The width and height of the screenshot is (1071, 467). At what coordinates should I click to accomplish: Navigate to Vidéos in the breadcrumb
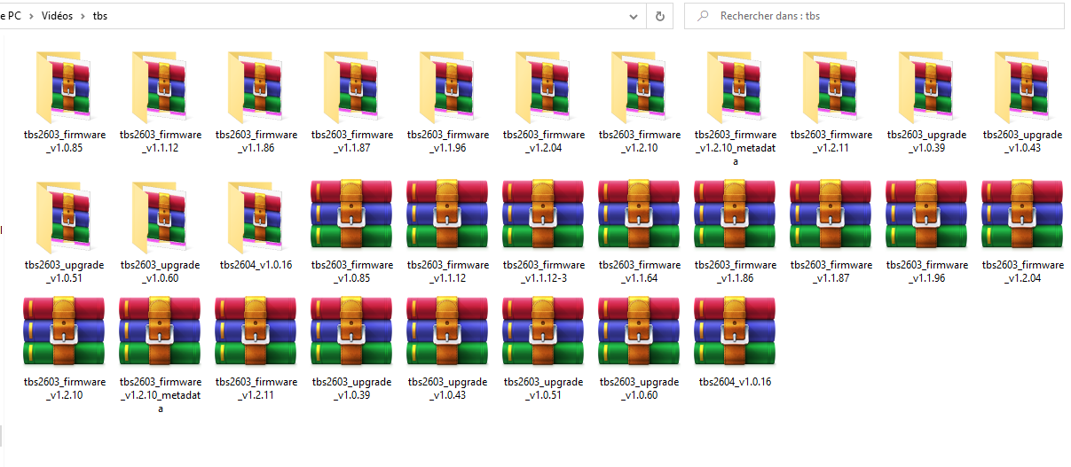(56, 16)
